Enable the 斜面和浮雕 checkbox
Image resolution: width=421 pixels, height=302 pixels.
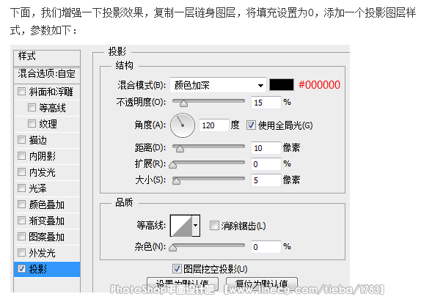click(21, 92)
